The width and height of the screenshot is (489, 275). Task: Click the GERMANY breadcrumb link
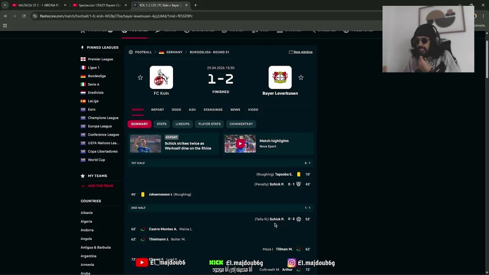pyautogui.click(x=174, y=52)
